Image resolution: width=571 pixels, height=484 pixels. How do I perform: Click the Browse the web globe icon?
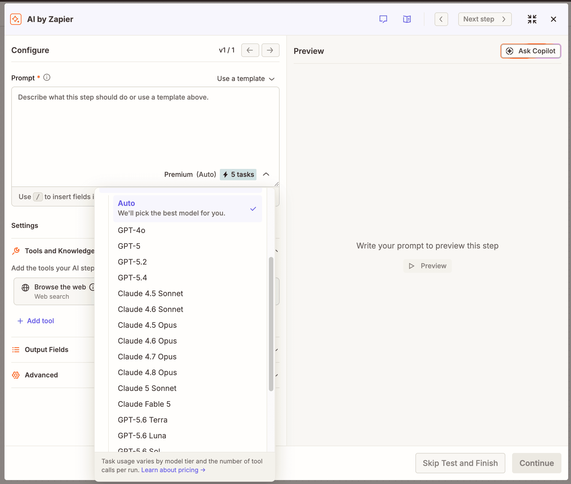point(25,287)
